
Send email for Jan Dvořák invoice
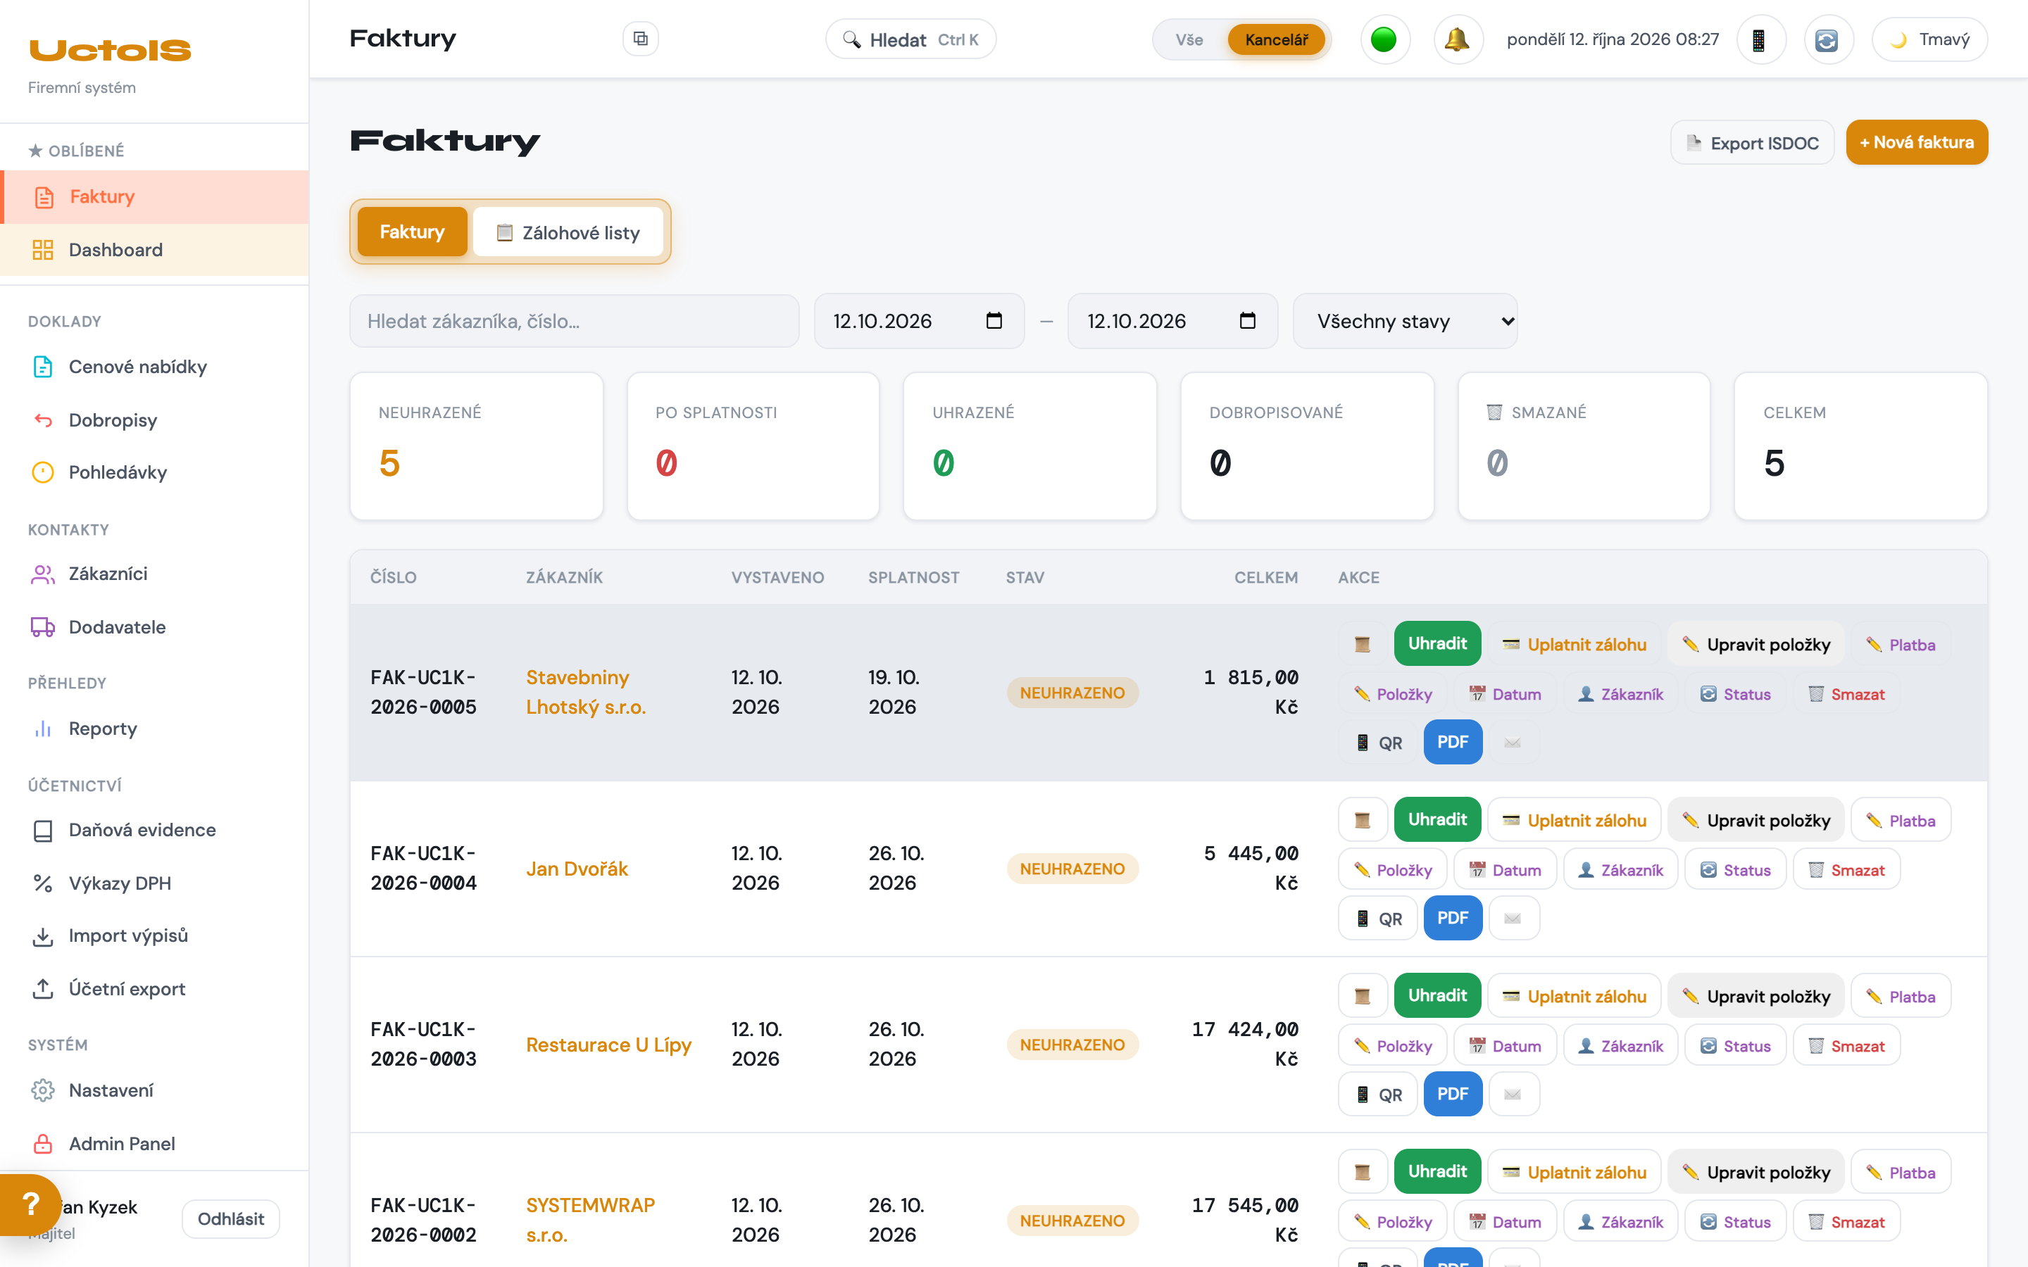[x=1513, y=919]
